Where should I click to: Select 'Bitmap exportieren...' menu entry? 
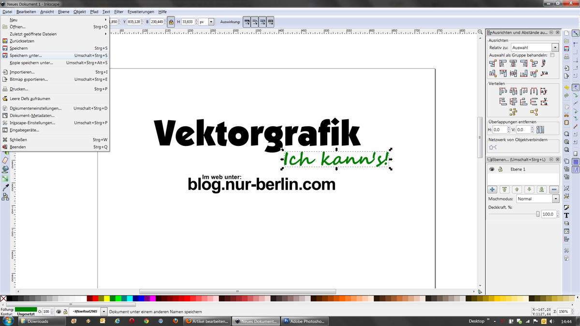click(x=55, y=79)
